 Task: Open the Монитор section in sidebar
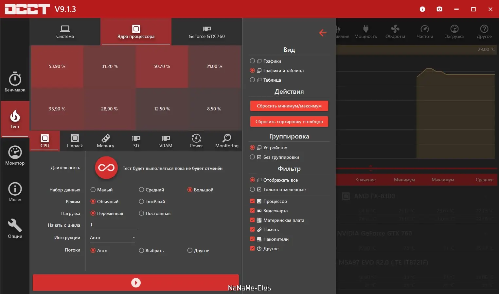15,155
